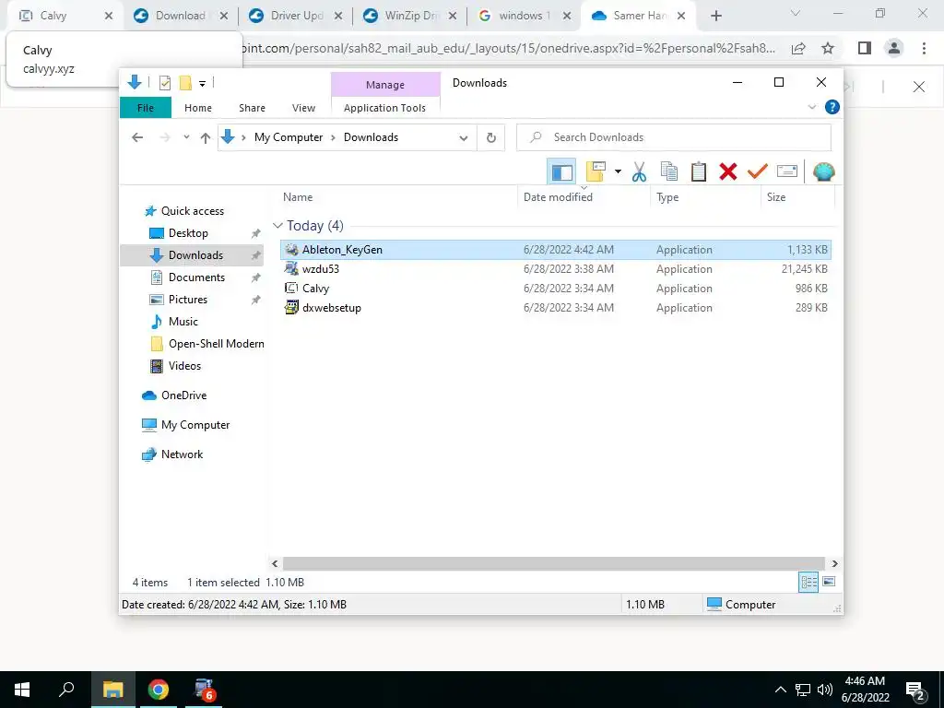Select the dxwebsetup file
Viewport: 944px width, 708px height.
click(x=555, y=308)
